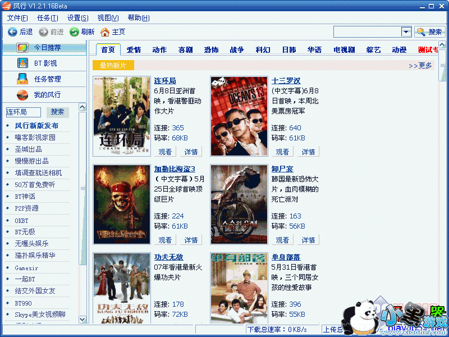Open BT神话 sidebar link

(x=25, y=197)
